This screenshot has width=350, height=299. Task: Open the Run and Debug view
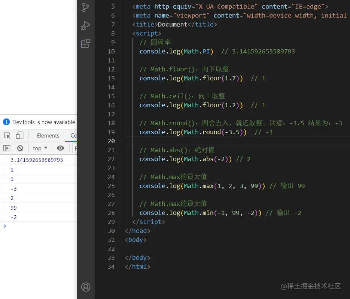tap(86, 25)
